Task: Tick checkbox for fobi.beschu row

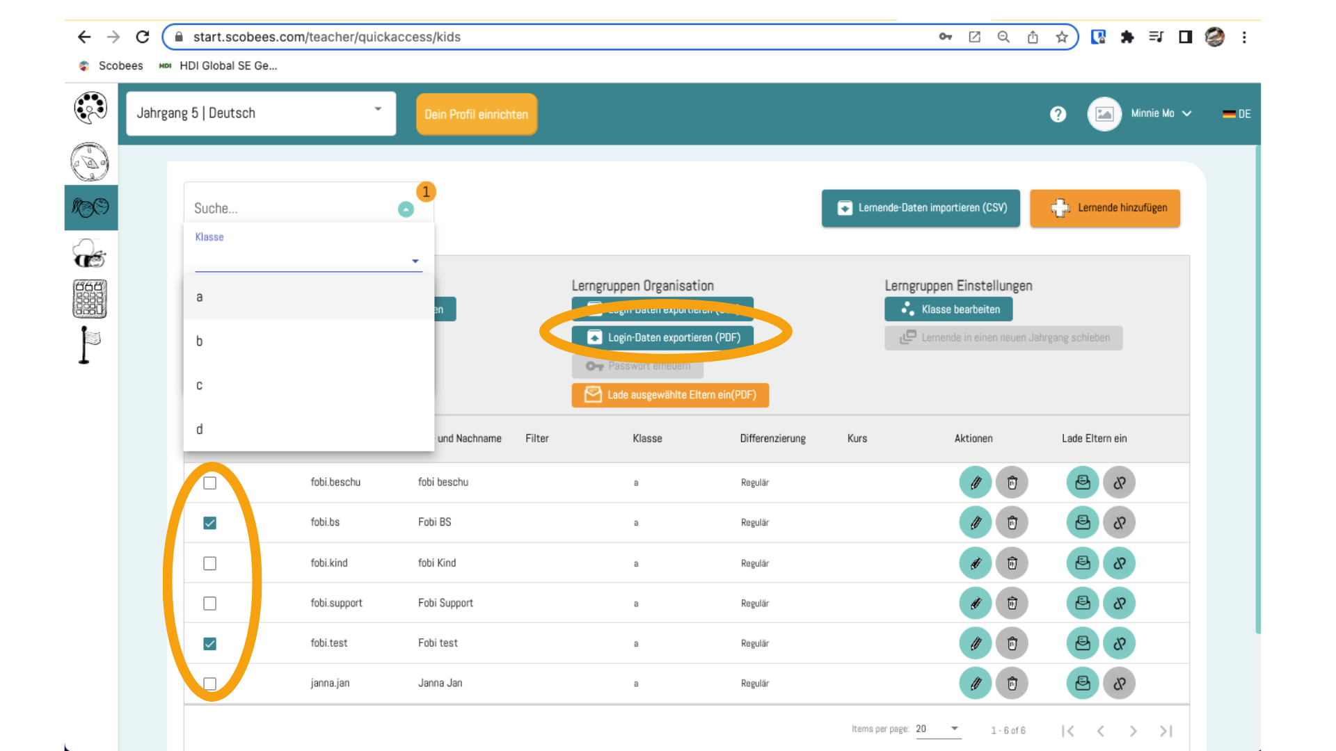Action: [x=209, y=483]
